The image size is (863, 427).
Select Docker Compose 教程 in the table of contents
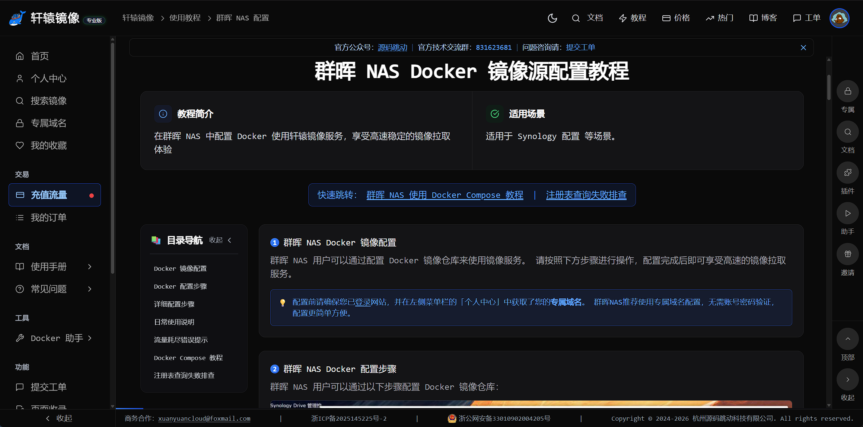click(188, 358)
